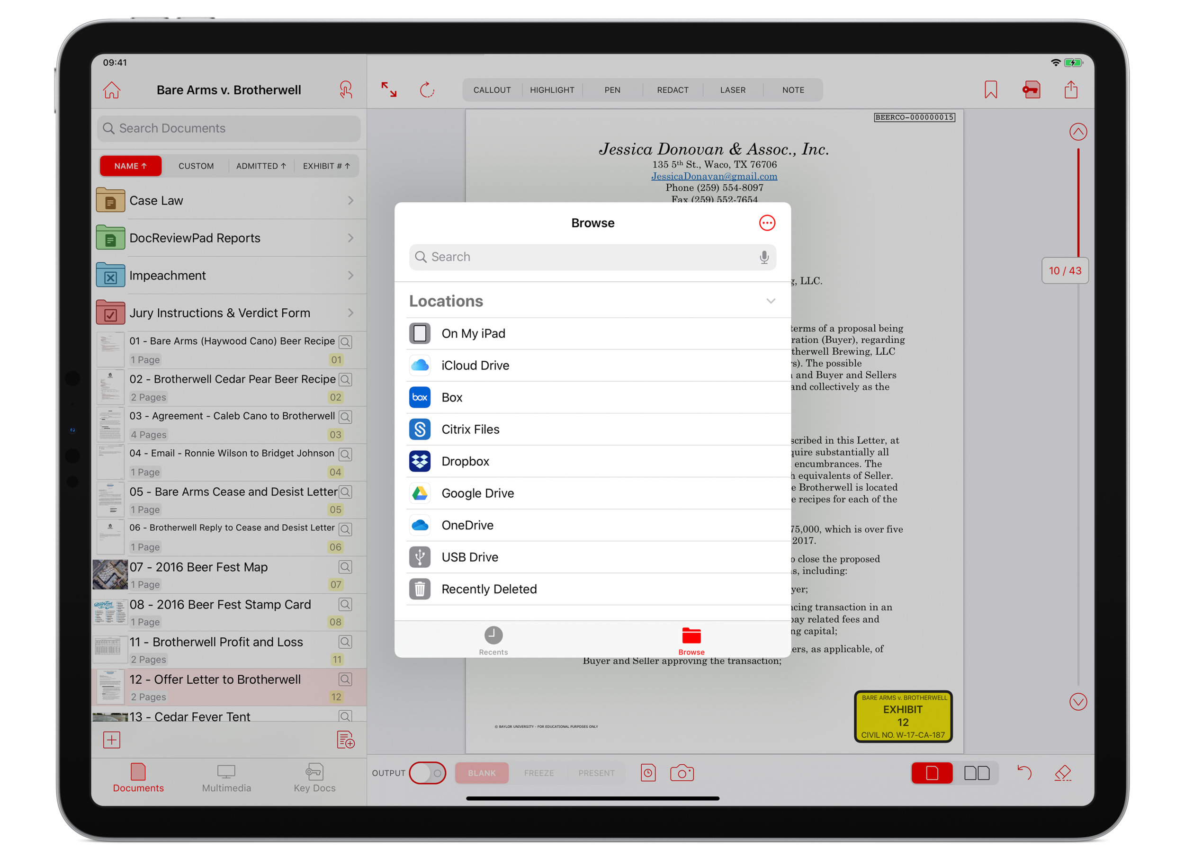Expand the Case Law folder
Screen dimensions: 1184x867
pos(350,200)
